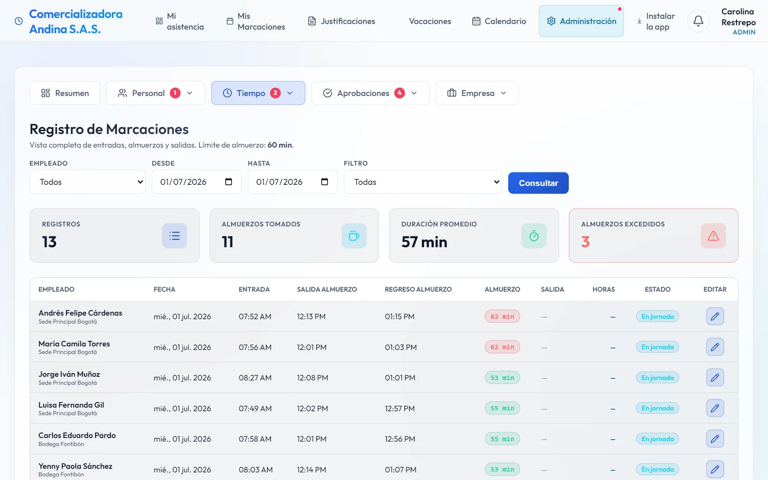Navigate to Vacaciones

[430, 21]
